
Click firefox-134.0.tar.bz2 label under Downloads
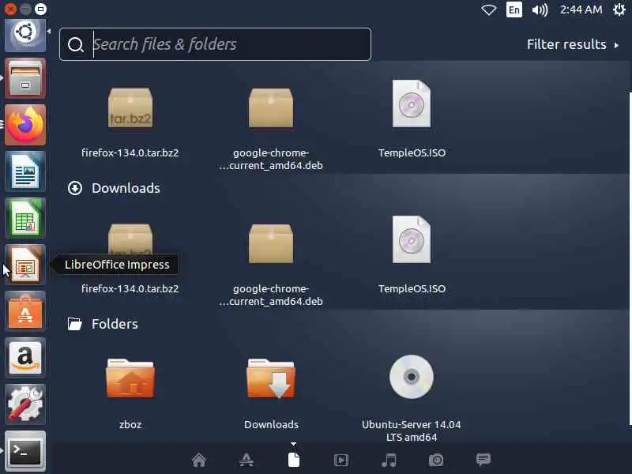130,289
